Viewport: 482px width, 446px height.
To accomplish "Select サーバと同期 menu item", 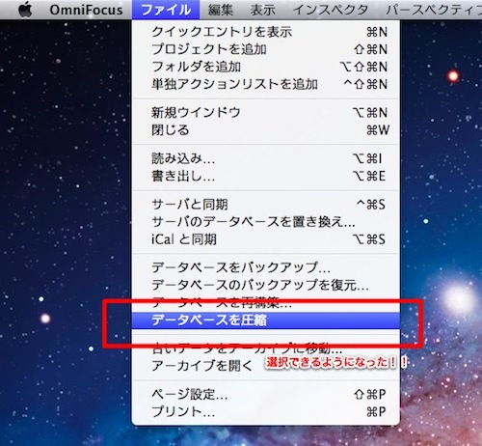I will [x=266, y=205].
